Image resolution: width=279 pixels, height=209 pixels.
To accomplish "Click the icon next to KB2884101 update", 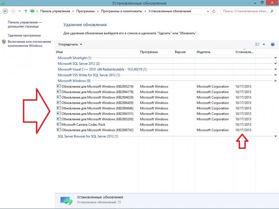I will click(59, 114).
